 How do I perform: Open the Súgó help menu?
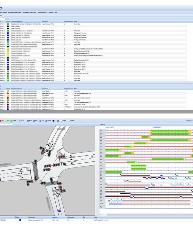tap(56, 12)
